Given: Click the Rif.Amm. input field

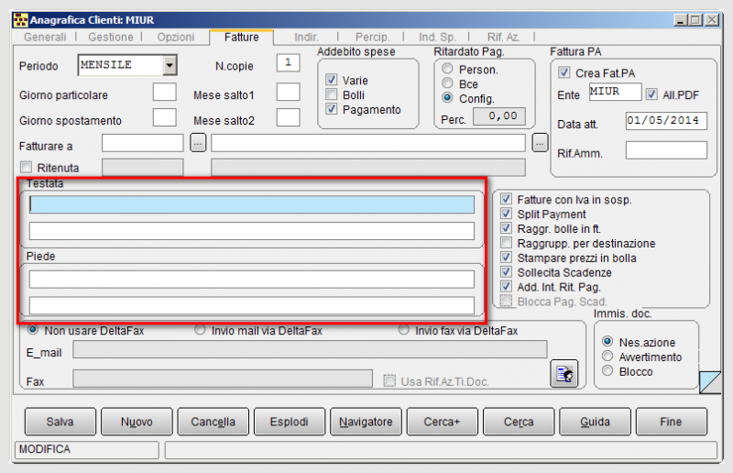Looking at the screenshot, I should coord(666,150).
